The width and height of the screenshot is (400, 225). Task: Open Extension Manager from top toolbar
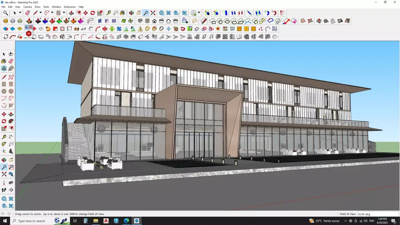click(x=184, y=13)
